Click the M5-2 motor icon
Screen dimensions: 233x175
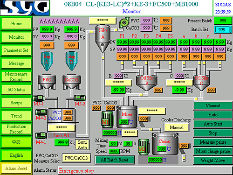click(80, 98)
